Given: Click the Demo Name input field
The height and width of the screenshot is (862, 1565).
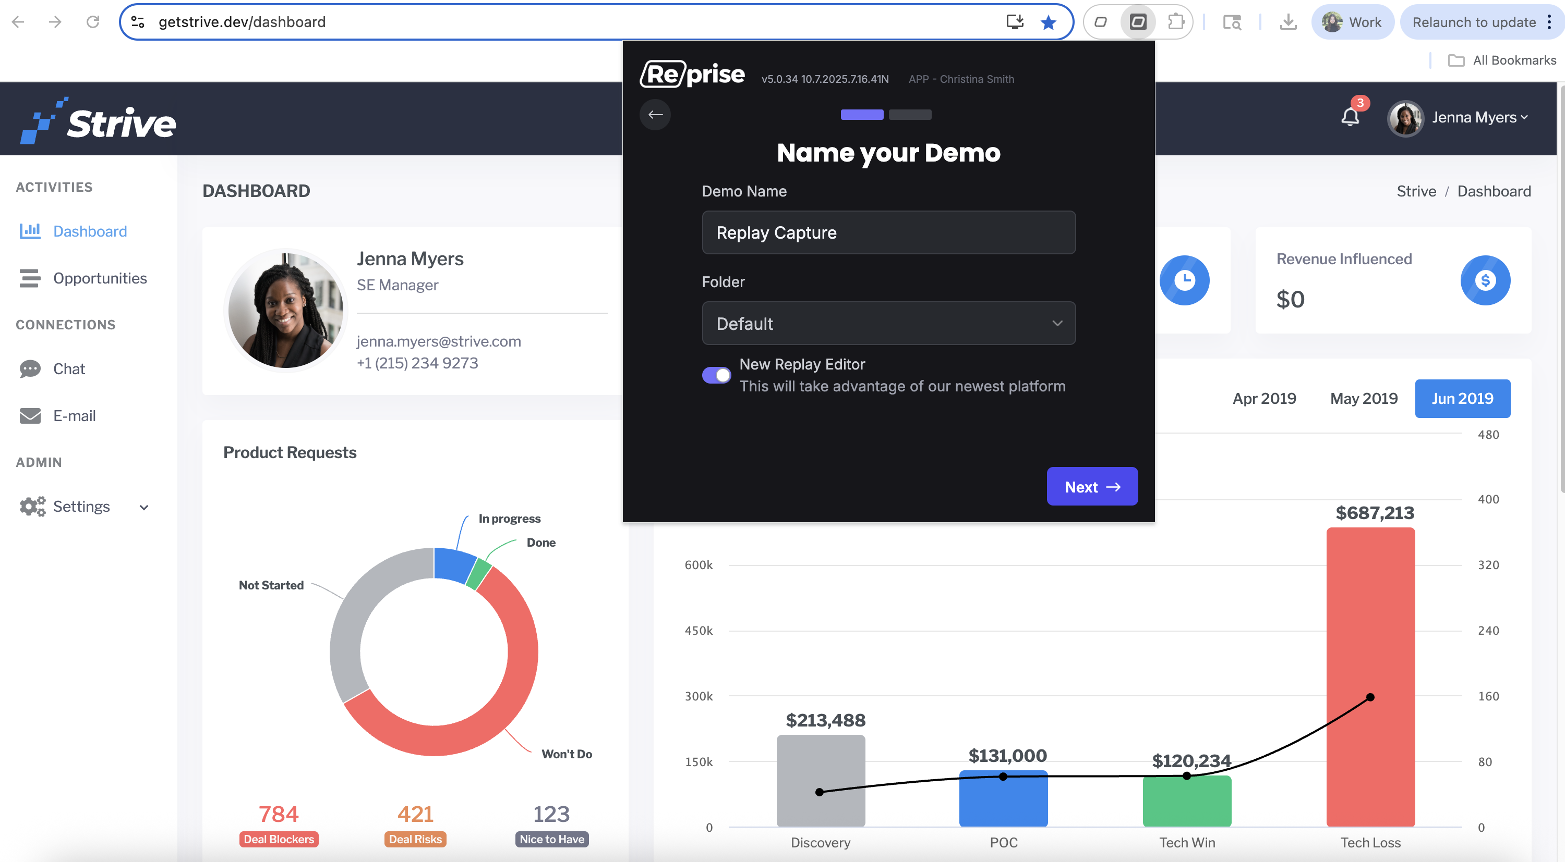Looking at the screenshot, I should point(888,232).
